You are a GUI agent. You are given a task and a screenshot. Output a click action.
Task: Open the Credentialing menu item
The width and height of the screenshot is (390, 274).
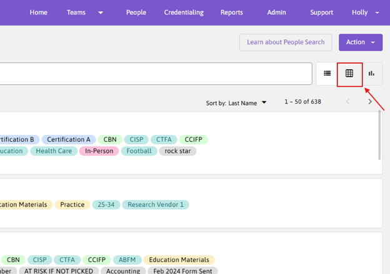[x=184, y=12]
